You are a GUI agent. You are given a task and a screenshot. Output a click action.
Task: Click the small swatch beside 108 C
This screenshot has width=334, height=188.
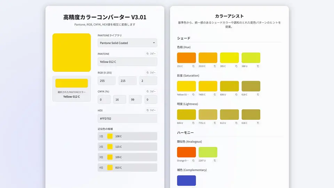(x=110, y=136)
